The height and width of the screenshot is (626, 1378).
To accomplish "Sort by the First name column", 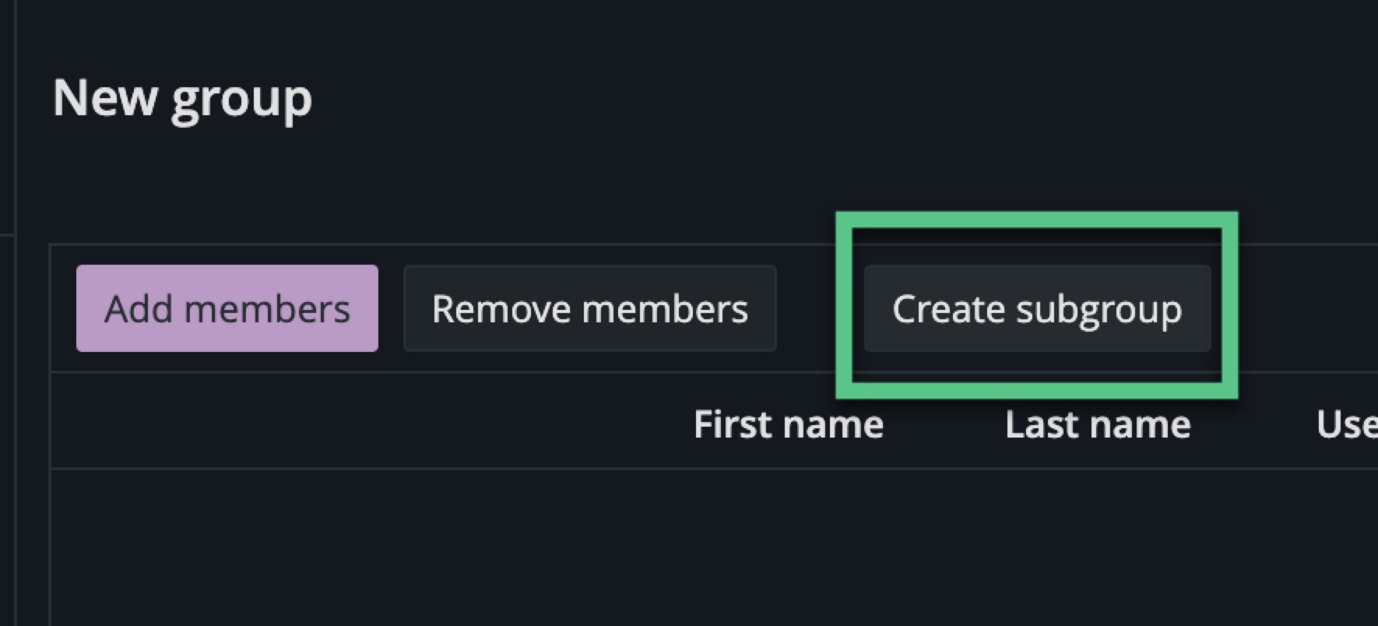I will point(788,425).
